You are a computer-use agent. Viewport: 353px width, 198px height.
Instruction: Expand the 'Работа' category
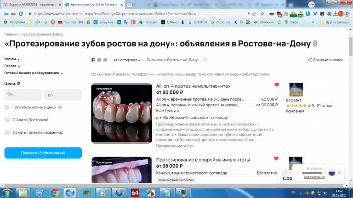(12, 66)
